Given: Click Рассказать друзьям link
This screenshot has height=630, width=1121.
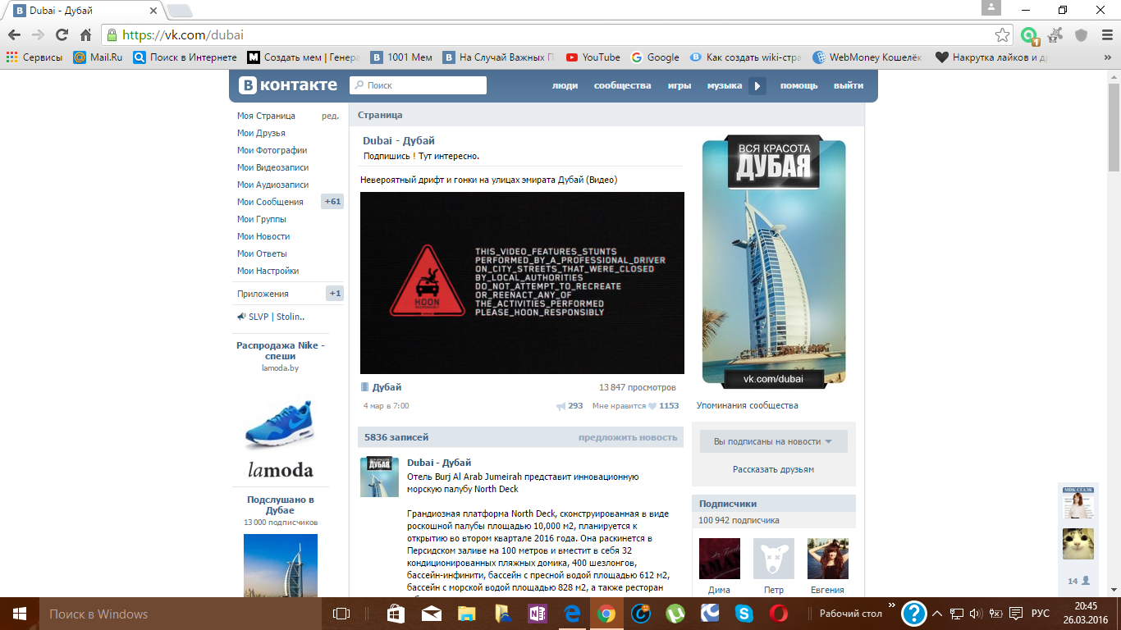Looking at the screenshot, I should coord(773,469).
